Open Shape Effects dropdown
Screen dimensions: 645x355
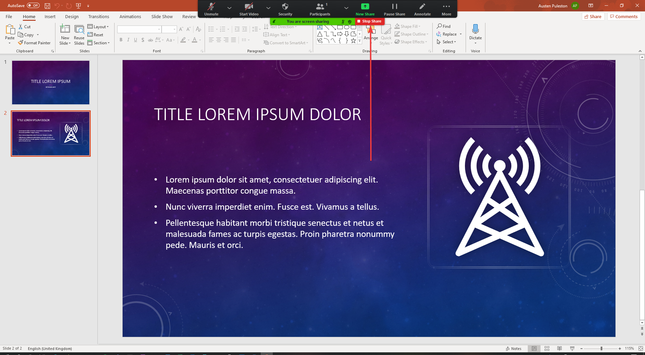[x=411, y=42]
